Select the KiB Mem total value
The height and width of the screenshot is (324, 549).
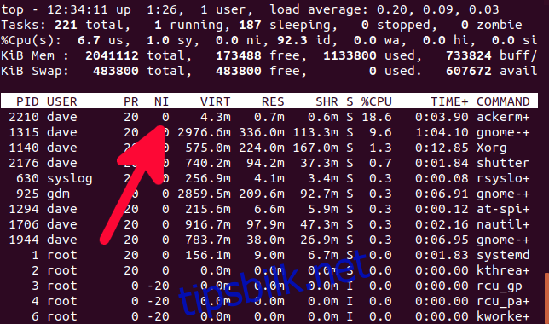tap(112, 55)
